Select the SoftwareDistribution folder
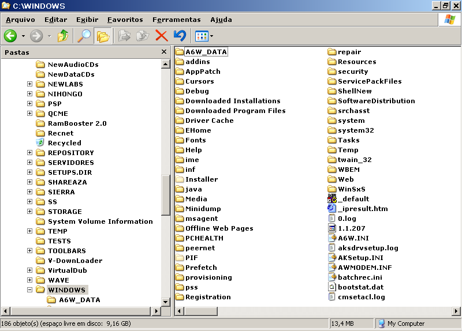 pos(371,101)
